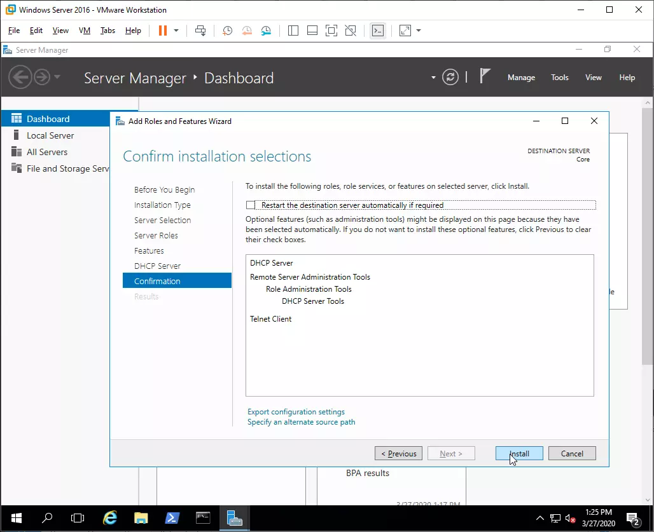
Task: Revert the VM to previous snapshot
Action: coord(247,31)
